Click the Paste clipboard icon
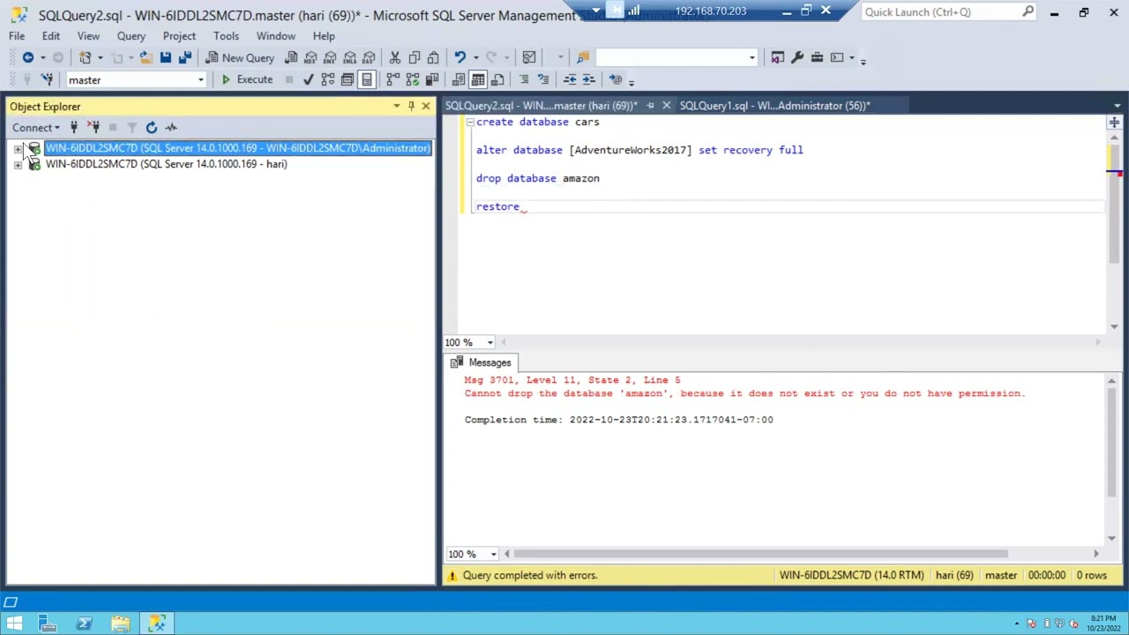The width and height of the screenshot is (1129, 635). pyautogui.click(x=433, y=57)
